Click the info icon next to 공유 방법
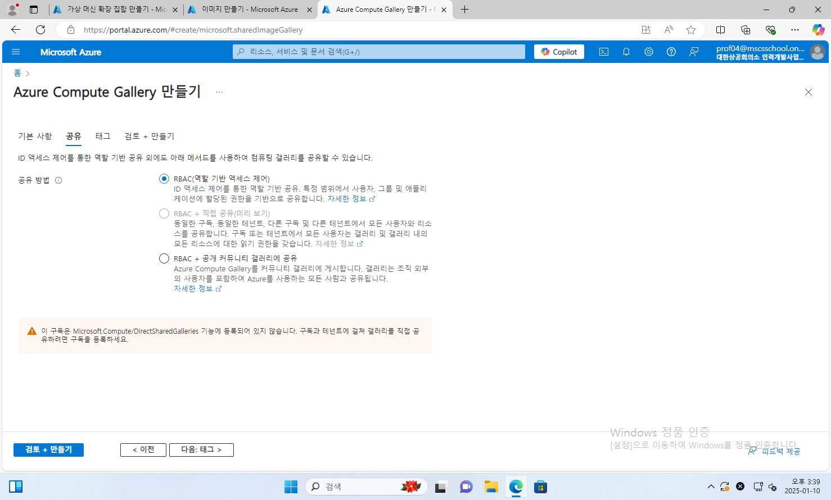Viewport: 831px width, 500px height. (x=58, y=180)
